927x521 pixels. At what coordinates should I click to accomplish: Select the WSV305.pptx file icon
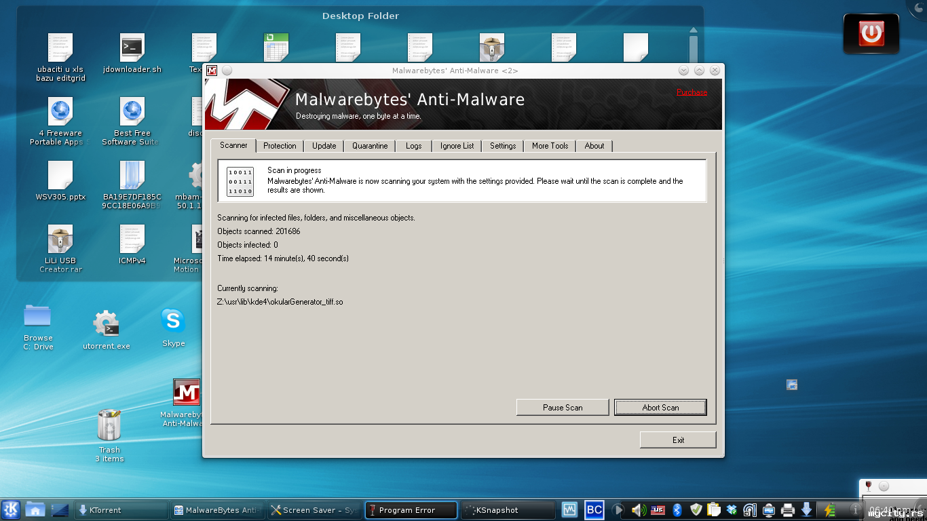coord(60,181)
